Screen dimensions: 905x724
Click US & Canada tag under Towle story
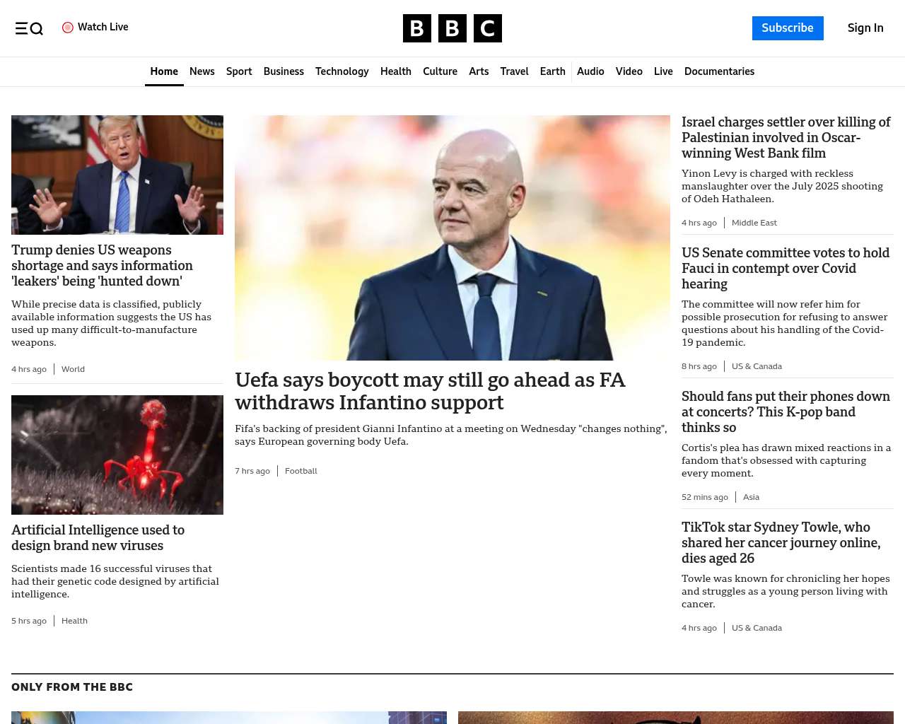(x=757, y=628)
